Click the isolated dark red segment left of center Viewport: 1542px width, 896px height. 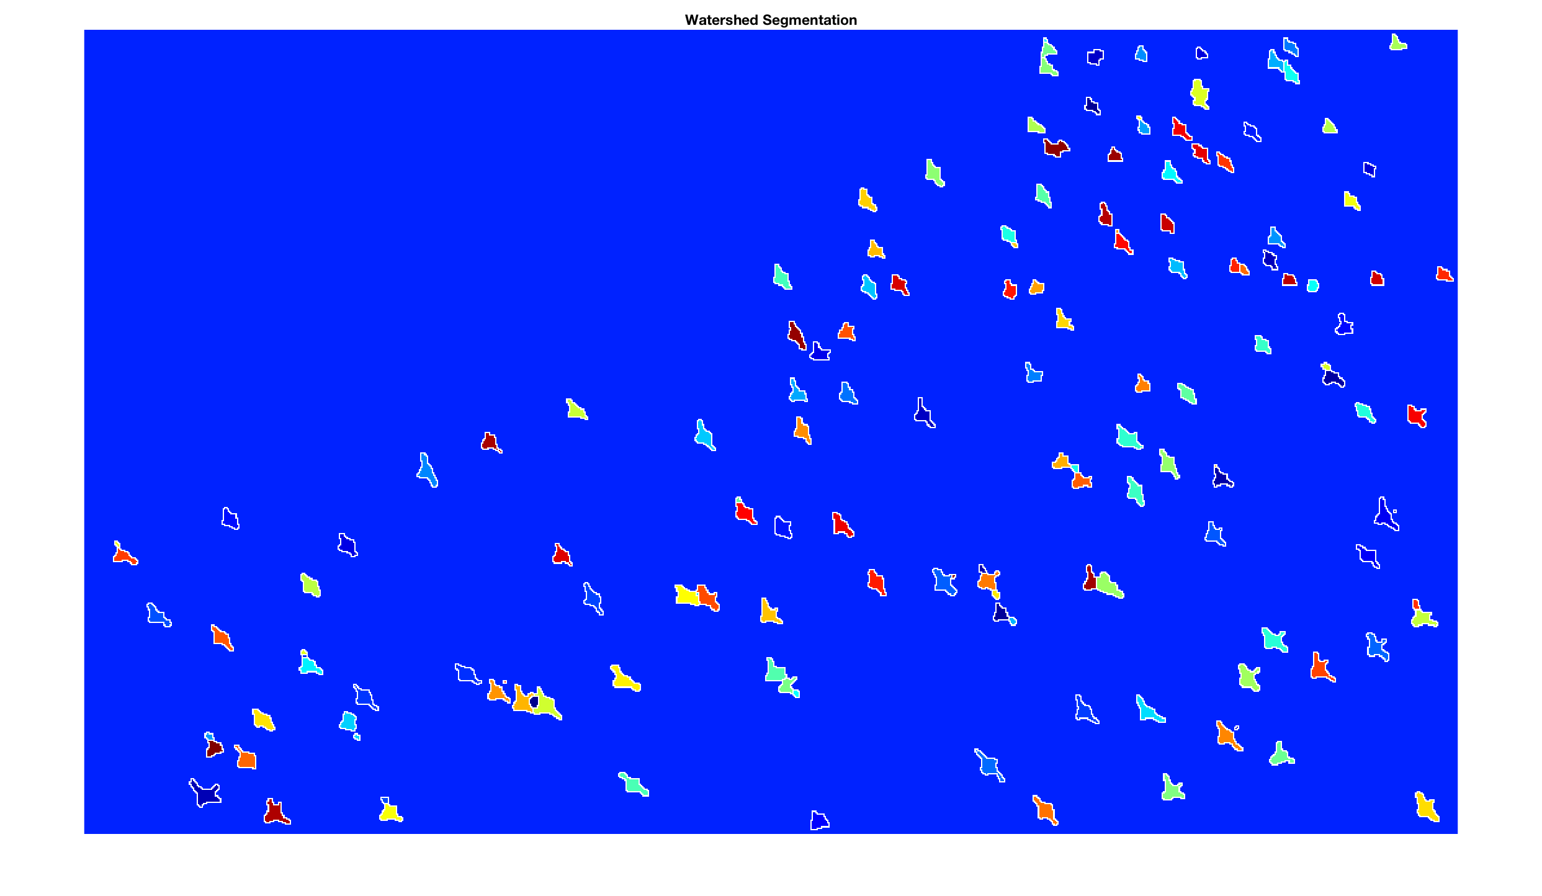pyautogui.click(x=490, y=442)
